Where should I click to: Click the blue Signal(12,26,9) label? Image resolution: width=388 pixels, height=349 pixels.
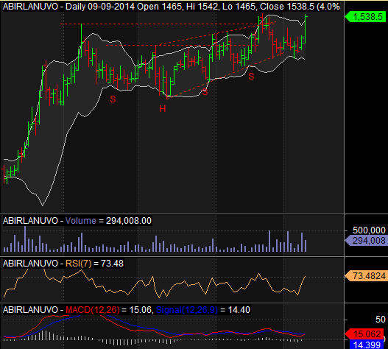pyautogui.click(x=187, y=310)
